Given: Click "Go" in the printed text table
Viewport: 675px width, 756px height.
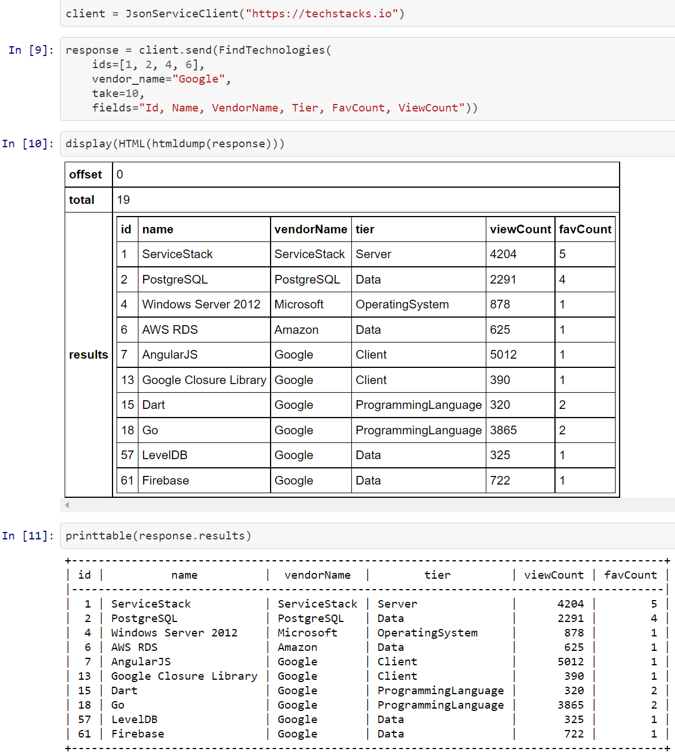Looking at the screenshot, I should pyautogui.click(x=118, y=705).
